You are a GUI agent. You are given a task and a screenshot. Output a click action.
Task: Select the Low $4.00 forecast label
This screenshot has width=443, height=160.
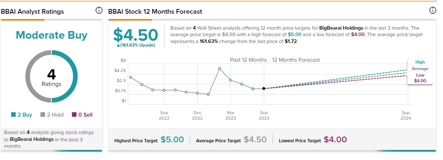tap(420, 78)
